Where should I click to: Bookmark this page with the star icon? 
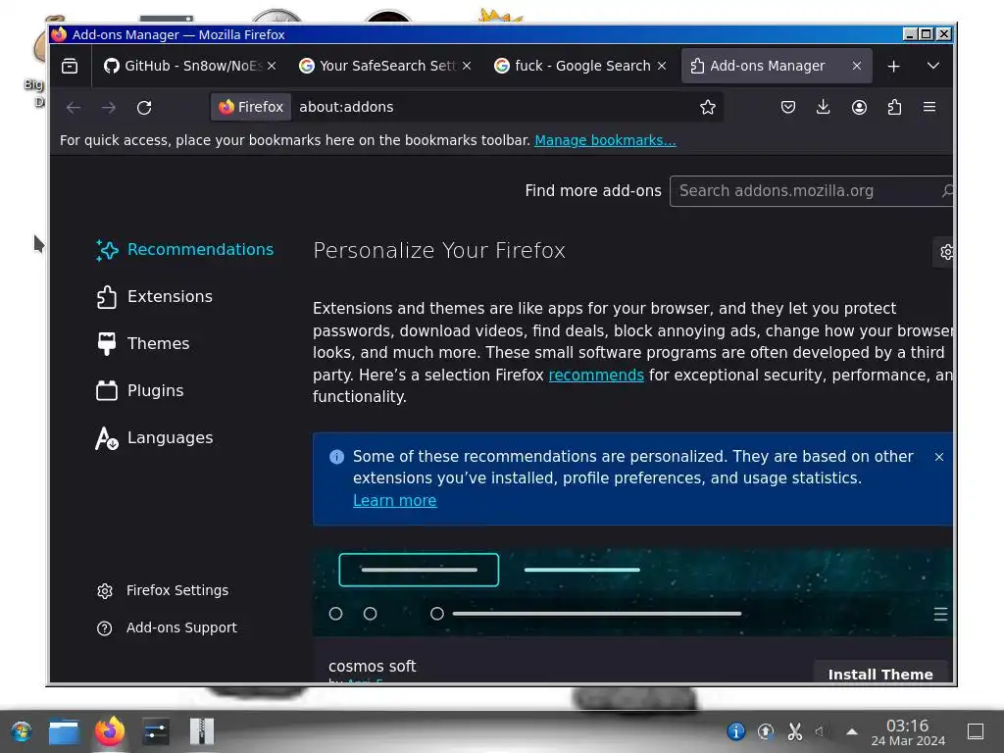coord(708,107)
